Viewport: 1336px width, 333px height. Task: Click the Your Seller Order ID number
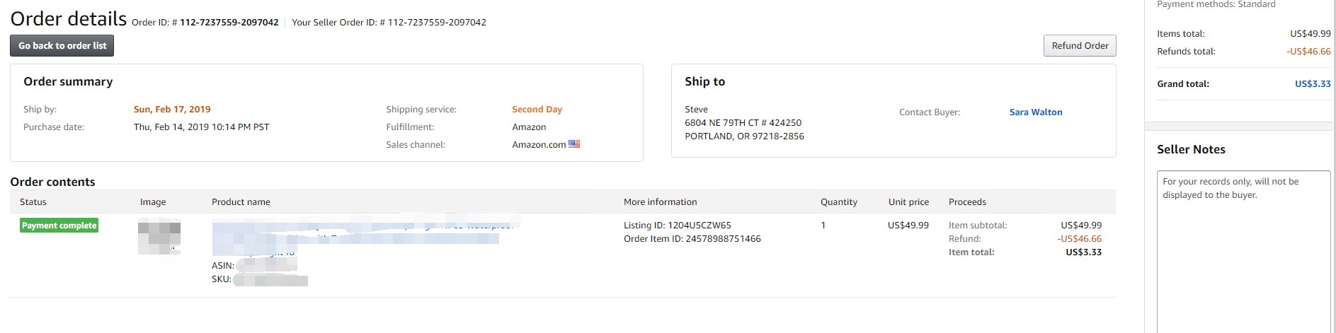tap(436, 23)
